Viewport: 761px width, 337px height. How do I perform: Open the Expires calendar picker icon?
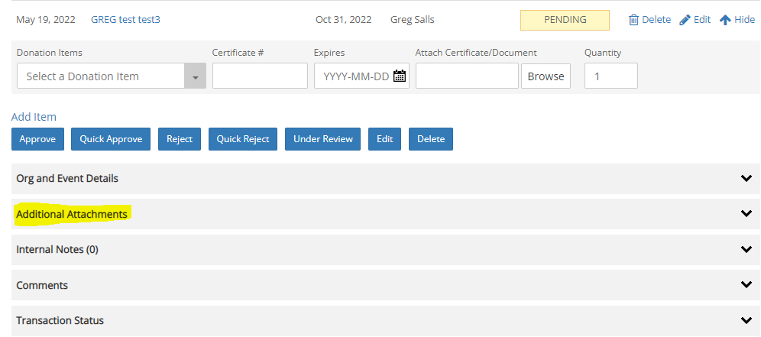399,76
